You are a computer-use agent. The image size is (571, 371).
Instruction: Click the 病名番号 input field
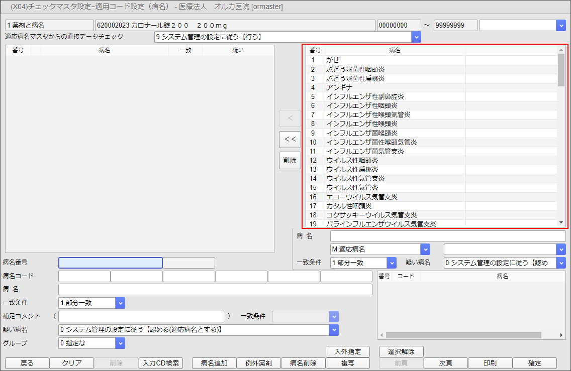click(111, 263)
